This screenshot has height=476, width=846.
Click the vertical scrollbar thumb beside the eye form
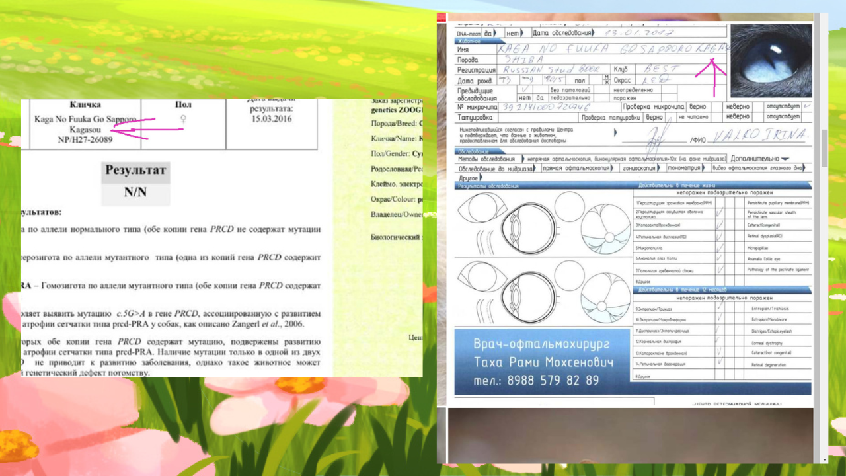[x=824, y=147]
